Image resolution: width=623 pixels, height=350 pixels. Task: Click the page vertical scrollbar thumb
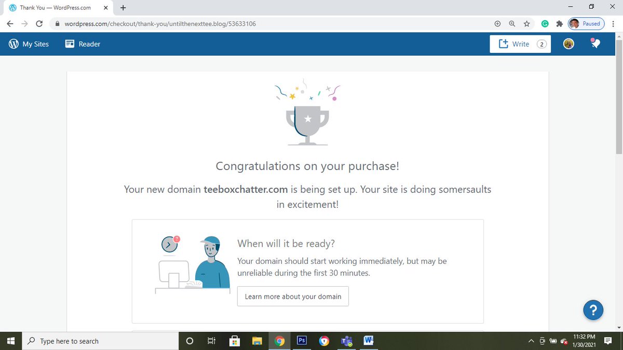pyautogui.click(x=618, y=97)
